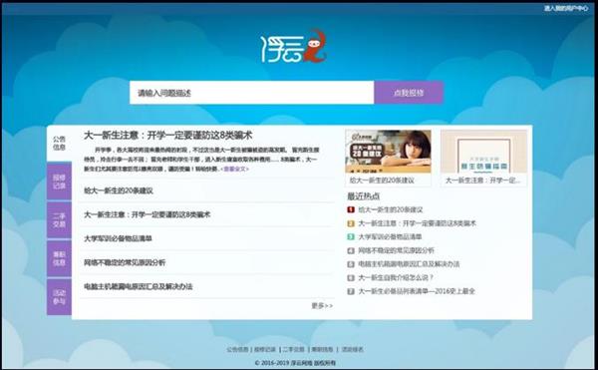Select the 公告信息 sidebar tab

click(x=59, y=143)
